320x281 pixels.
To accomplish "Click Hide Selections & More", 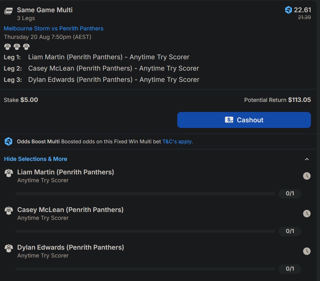I will pos(35,159).
